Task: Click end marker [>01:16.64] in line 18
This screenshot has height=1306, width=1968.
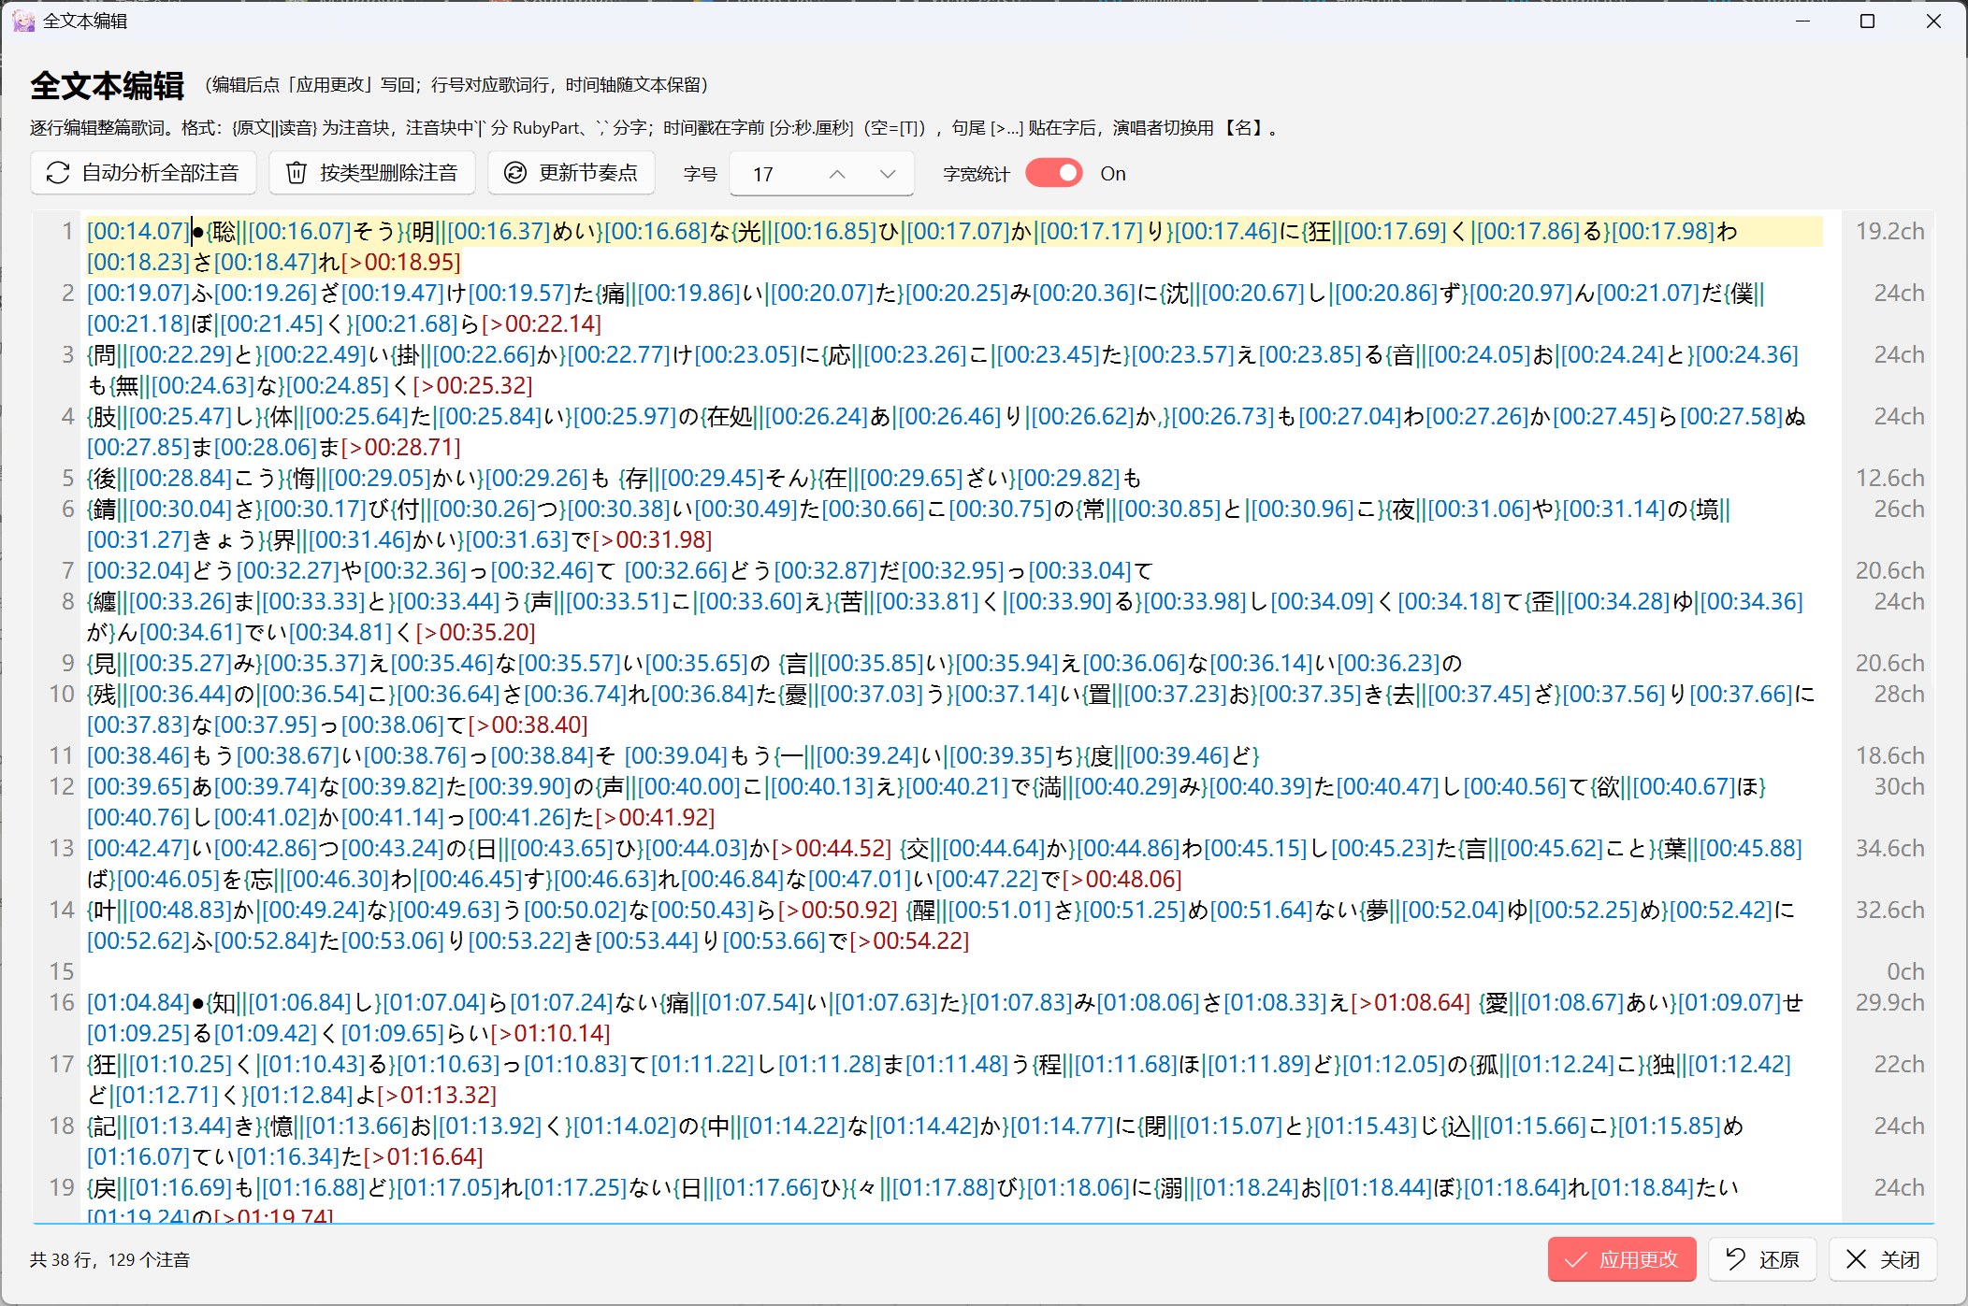Action: point(424,1156)
